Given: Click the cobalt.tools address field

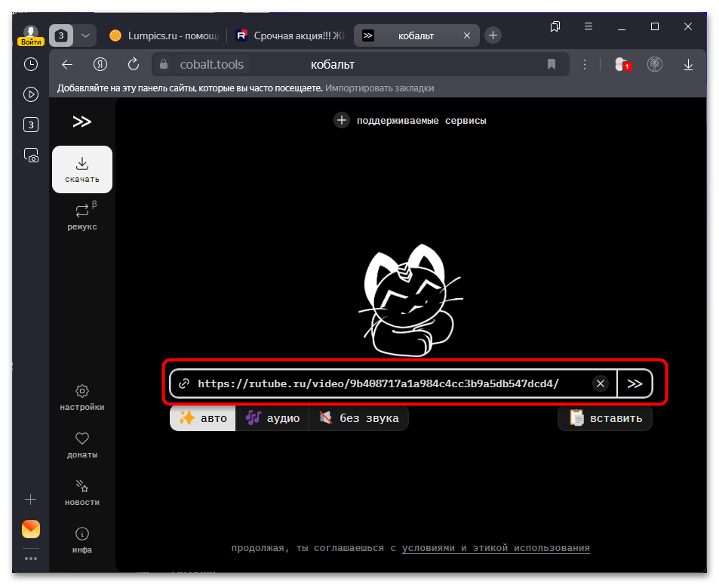Looking at the screenshot, I should tap(211, 65).
